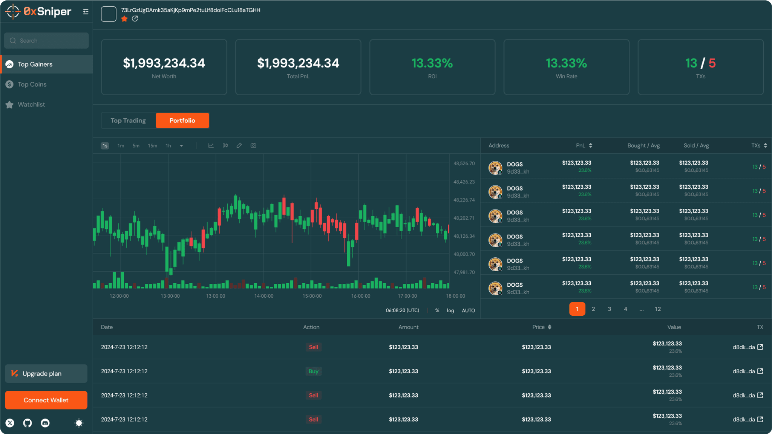This screenshot has width=772, height=434.
Task: Expand the timeframe dropdown arrow
Action: [x=181, y=146]
